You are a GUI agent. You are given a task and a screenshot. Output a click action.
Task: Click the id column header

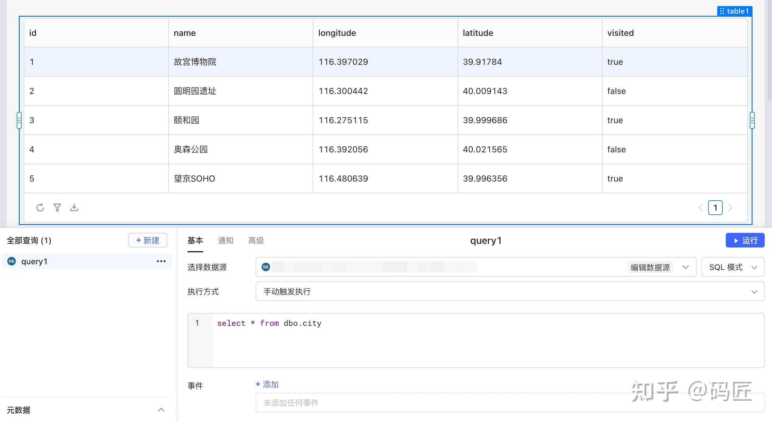(x=96, y=33)
